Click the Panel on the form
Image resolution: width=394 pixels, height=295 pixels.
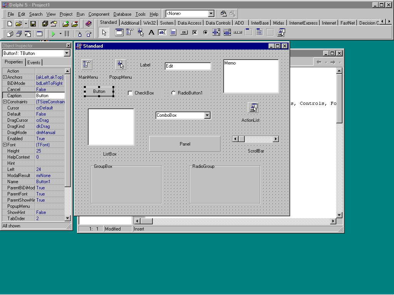tap(185, 144)
